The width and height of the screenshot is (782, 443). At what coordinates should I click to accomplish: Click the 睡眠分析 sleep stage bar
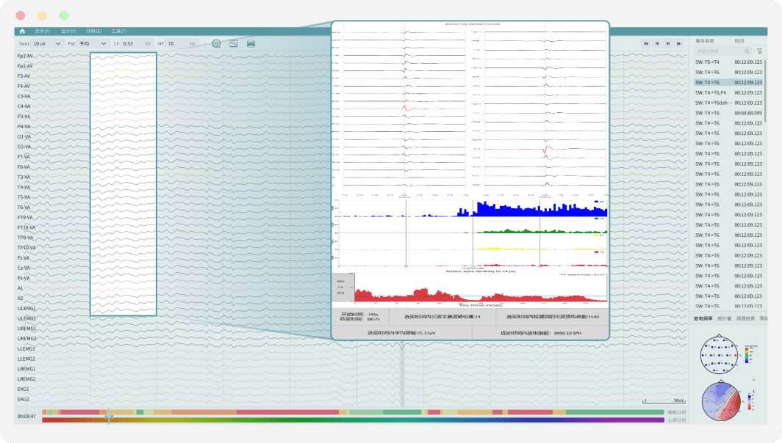tap(353, 412)
